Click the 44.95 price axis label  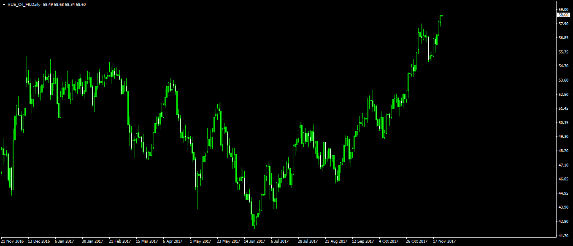(x=563, y=193)
